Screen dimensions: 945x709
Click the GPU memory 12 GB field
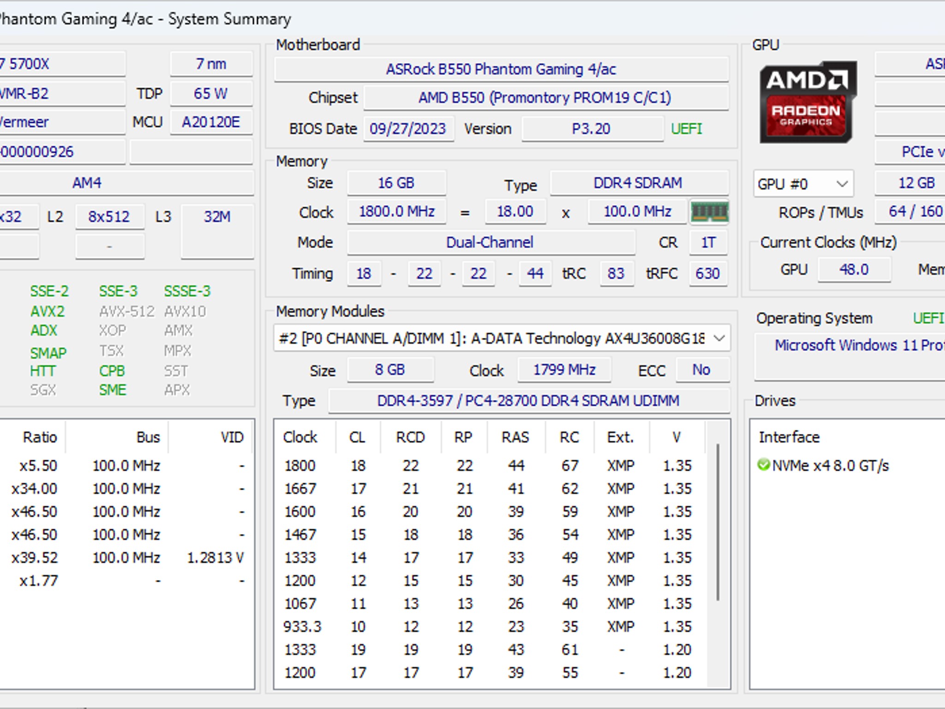pyautogui.click(x=911, y=183)
